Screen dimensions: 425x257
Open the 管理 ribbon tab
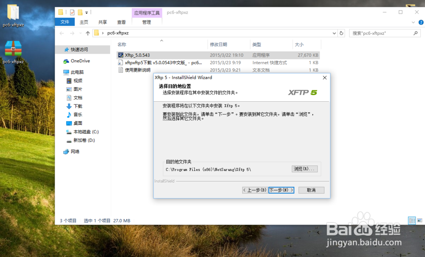click(x=147, y=22)
